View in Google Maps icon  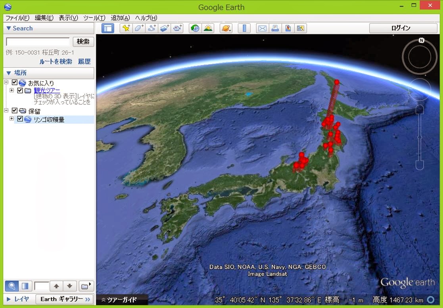pos(300,28)
